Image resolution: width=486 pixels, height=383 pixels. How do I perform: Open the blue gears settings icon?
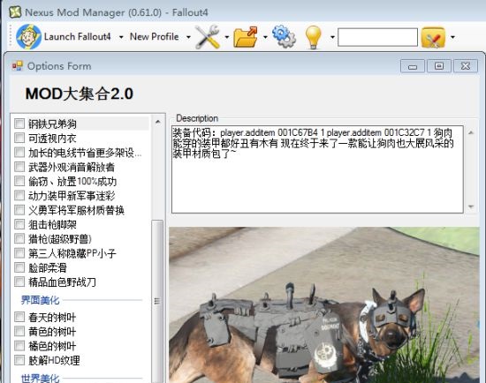284,37
